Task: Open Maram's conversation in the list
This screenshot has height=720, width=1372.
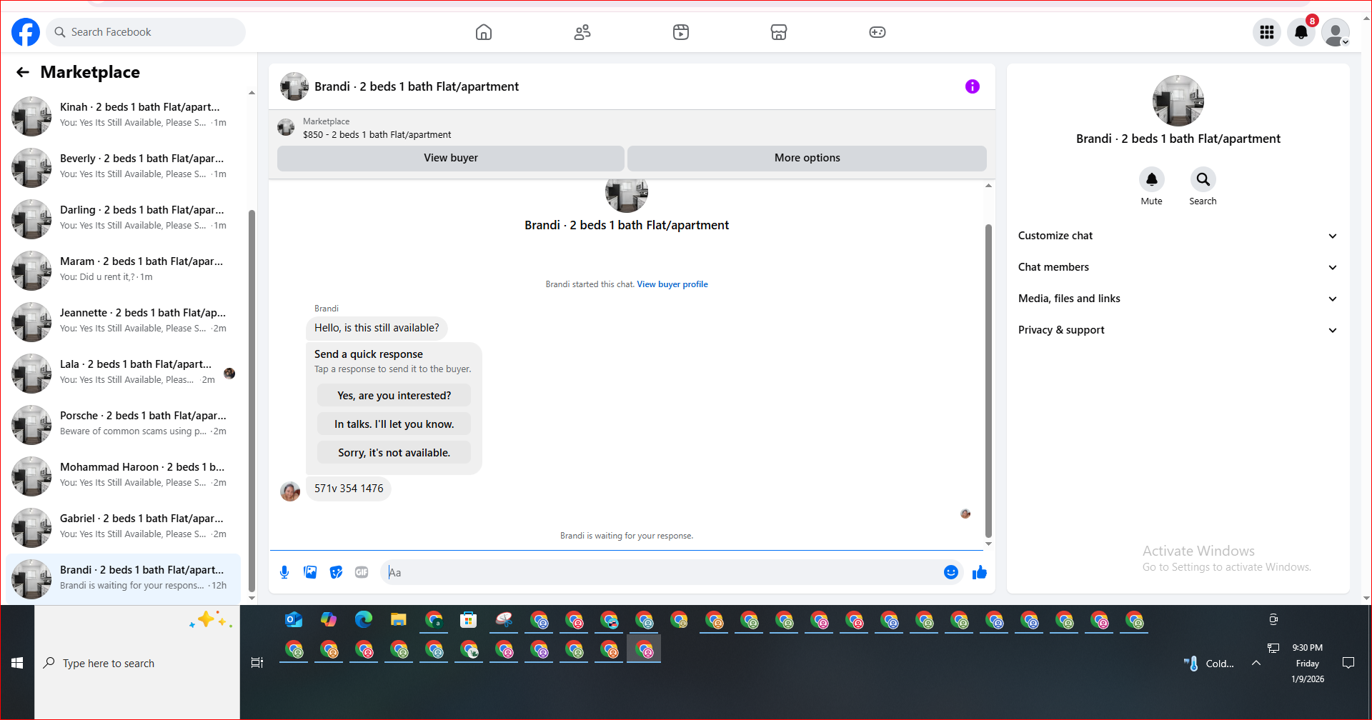Action: point(124,270)
